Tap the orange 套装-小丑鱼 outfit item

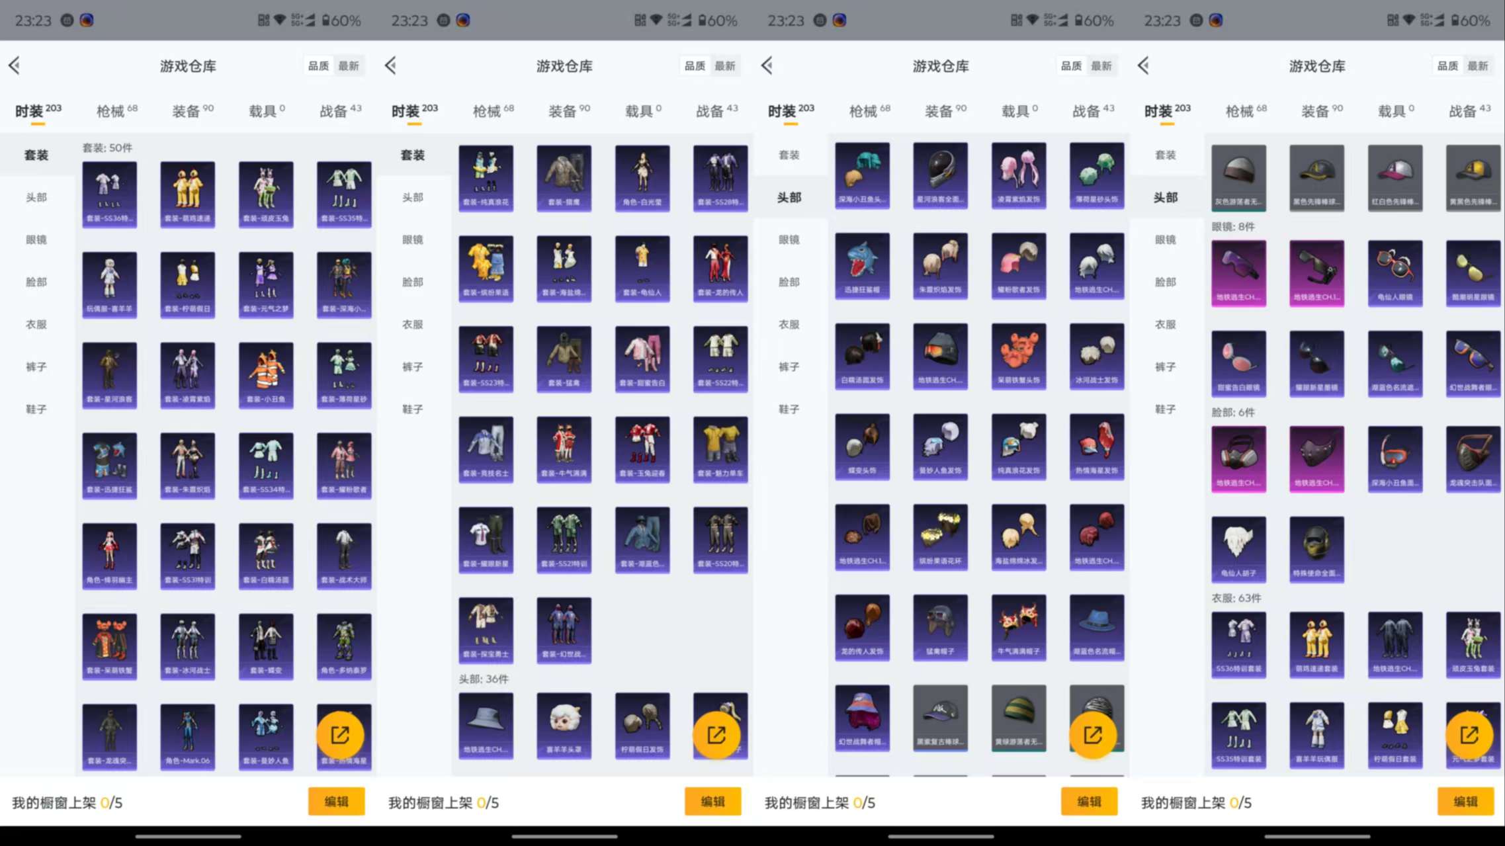click(266, 374)
